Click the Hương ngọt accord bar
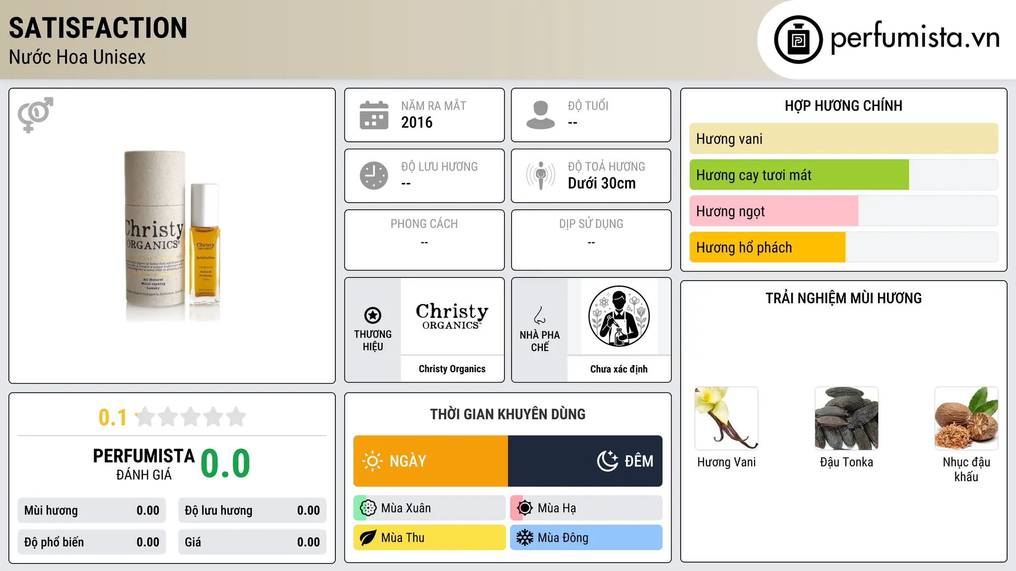 (844, 211)
